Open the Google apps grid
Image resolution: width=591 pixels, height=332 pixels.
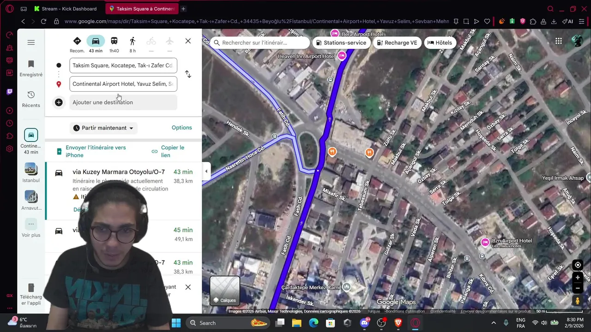point(559,41)
